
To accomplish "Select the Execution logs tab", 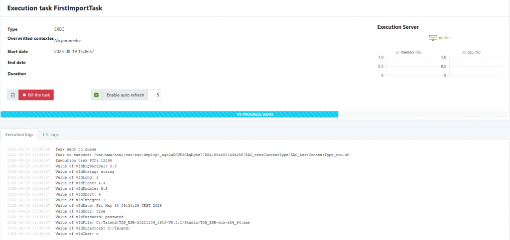I will pos(19,135).
